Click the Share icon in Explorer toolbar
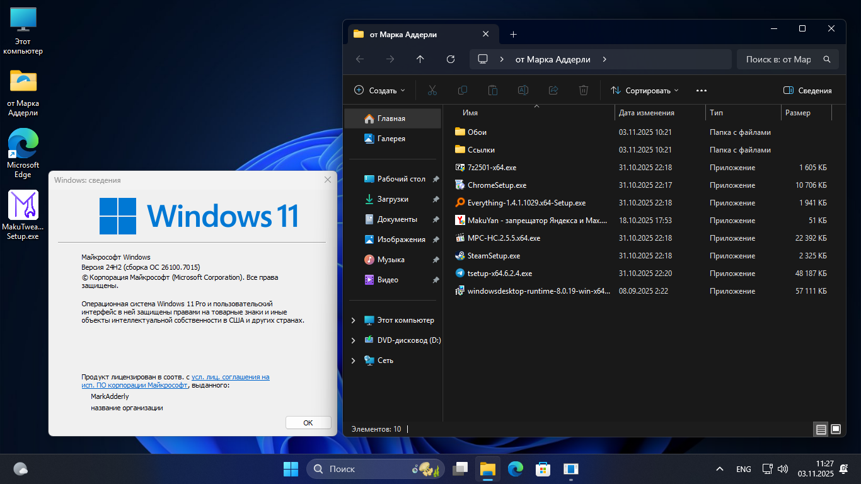This screenshot has height=484, width=861. coord(553,90)
